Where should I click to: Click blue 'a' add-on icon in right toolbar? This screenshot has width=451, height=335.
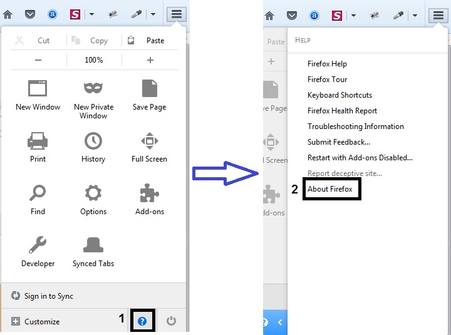click(314, 15)
